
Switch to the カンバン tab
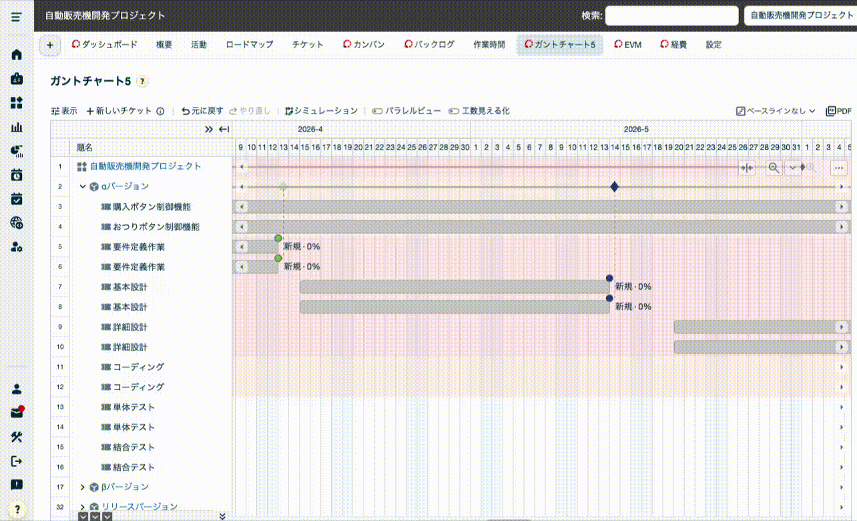pyautogui.click(x=364, y=45)
